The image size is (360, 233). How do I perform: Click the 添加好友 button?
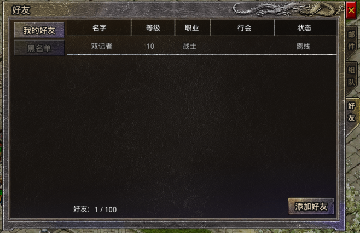(311, 206)
